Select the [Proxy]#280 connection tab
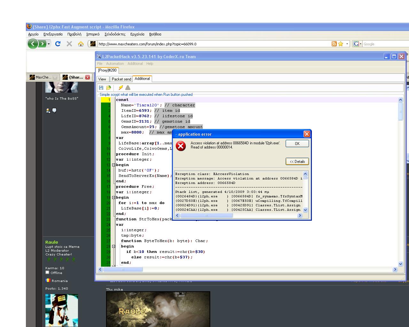This screenshot has width=409, height=327. click(x=107, y=70)
